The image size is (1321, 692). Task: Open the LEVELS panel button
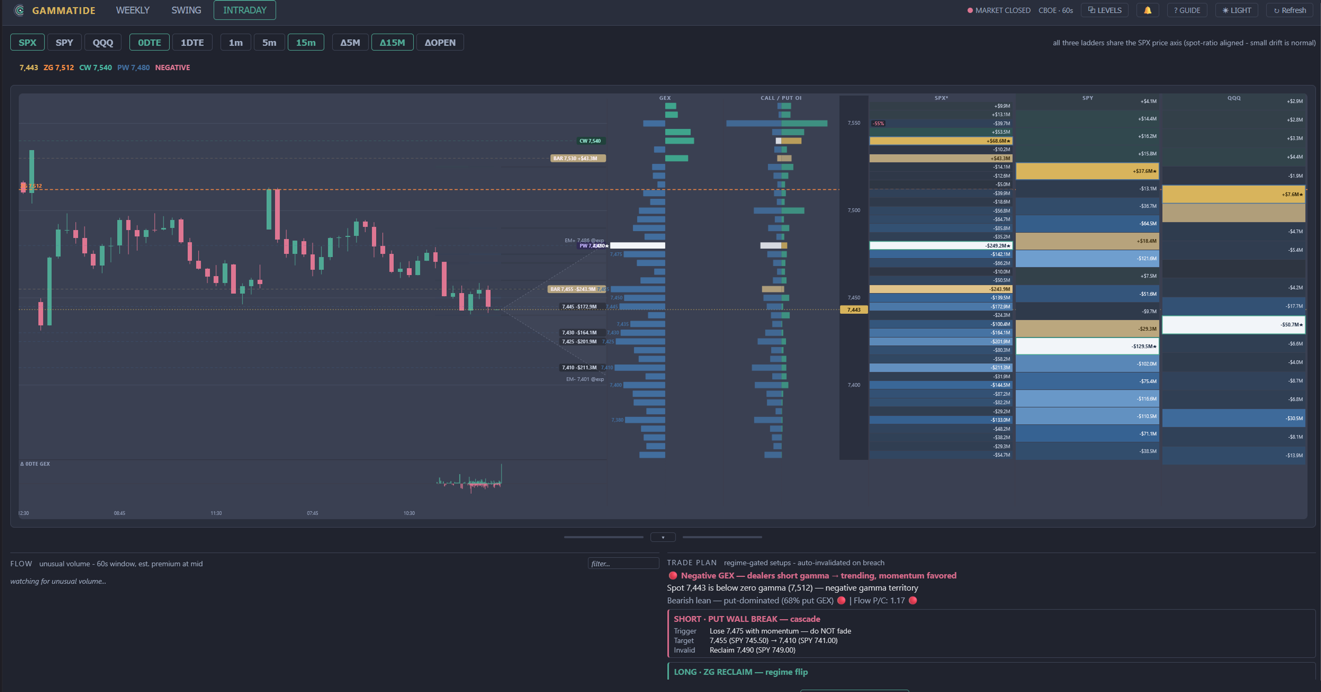pyautogui.click(x=1104, y=10)
